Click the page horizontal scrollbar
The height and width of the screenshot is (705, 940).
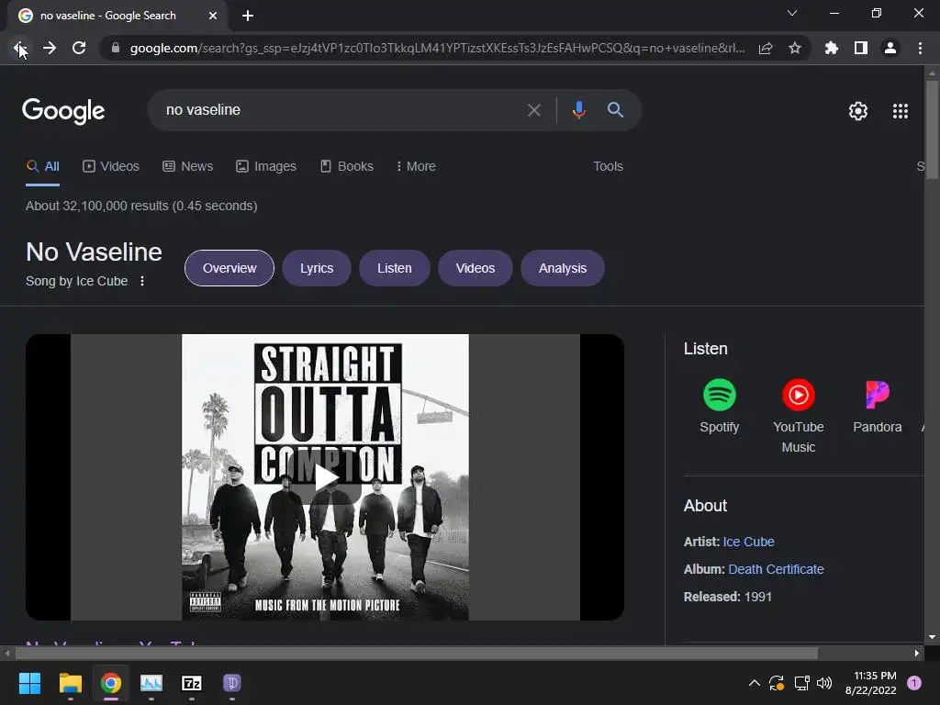pos(417,653)
